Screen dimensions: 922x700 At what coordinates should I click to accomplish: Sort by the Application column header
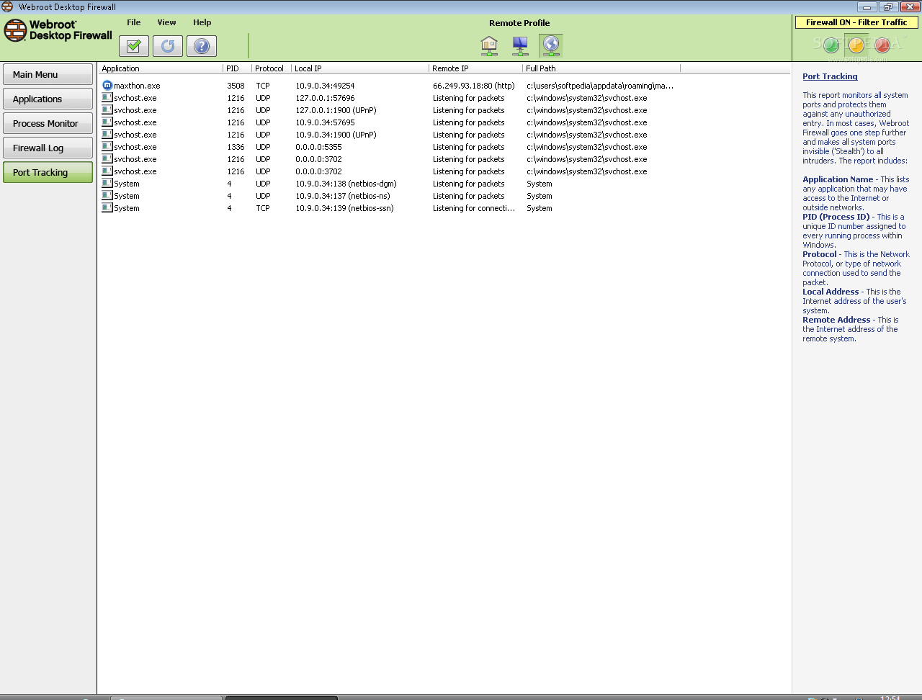click(161, 68)
